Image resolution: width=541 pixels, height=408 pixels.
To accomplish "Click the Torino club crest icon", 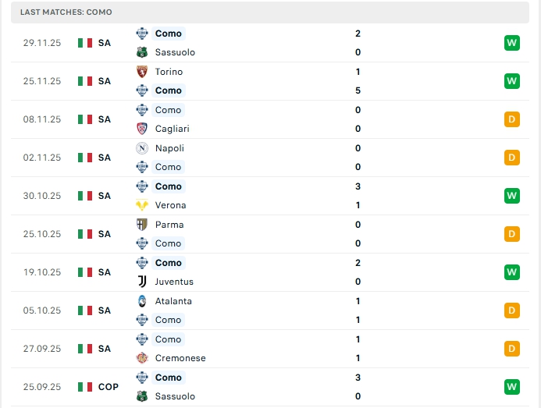I will coord(141,72).
